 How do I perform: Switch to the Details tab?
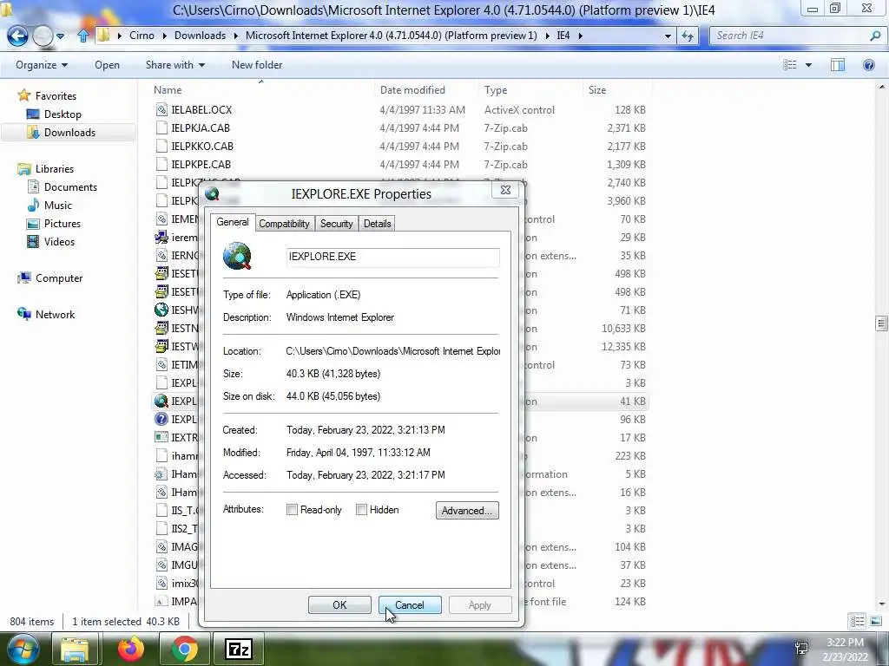377,224
